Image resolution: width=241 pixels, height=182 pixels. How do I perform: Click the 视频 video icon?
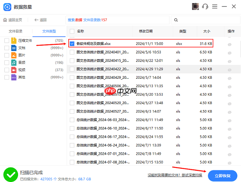14,70
